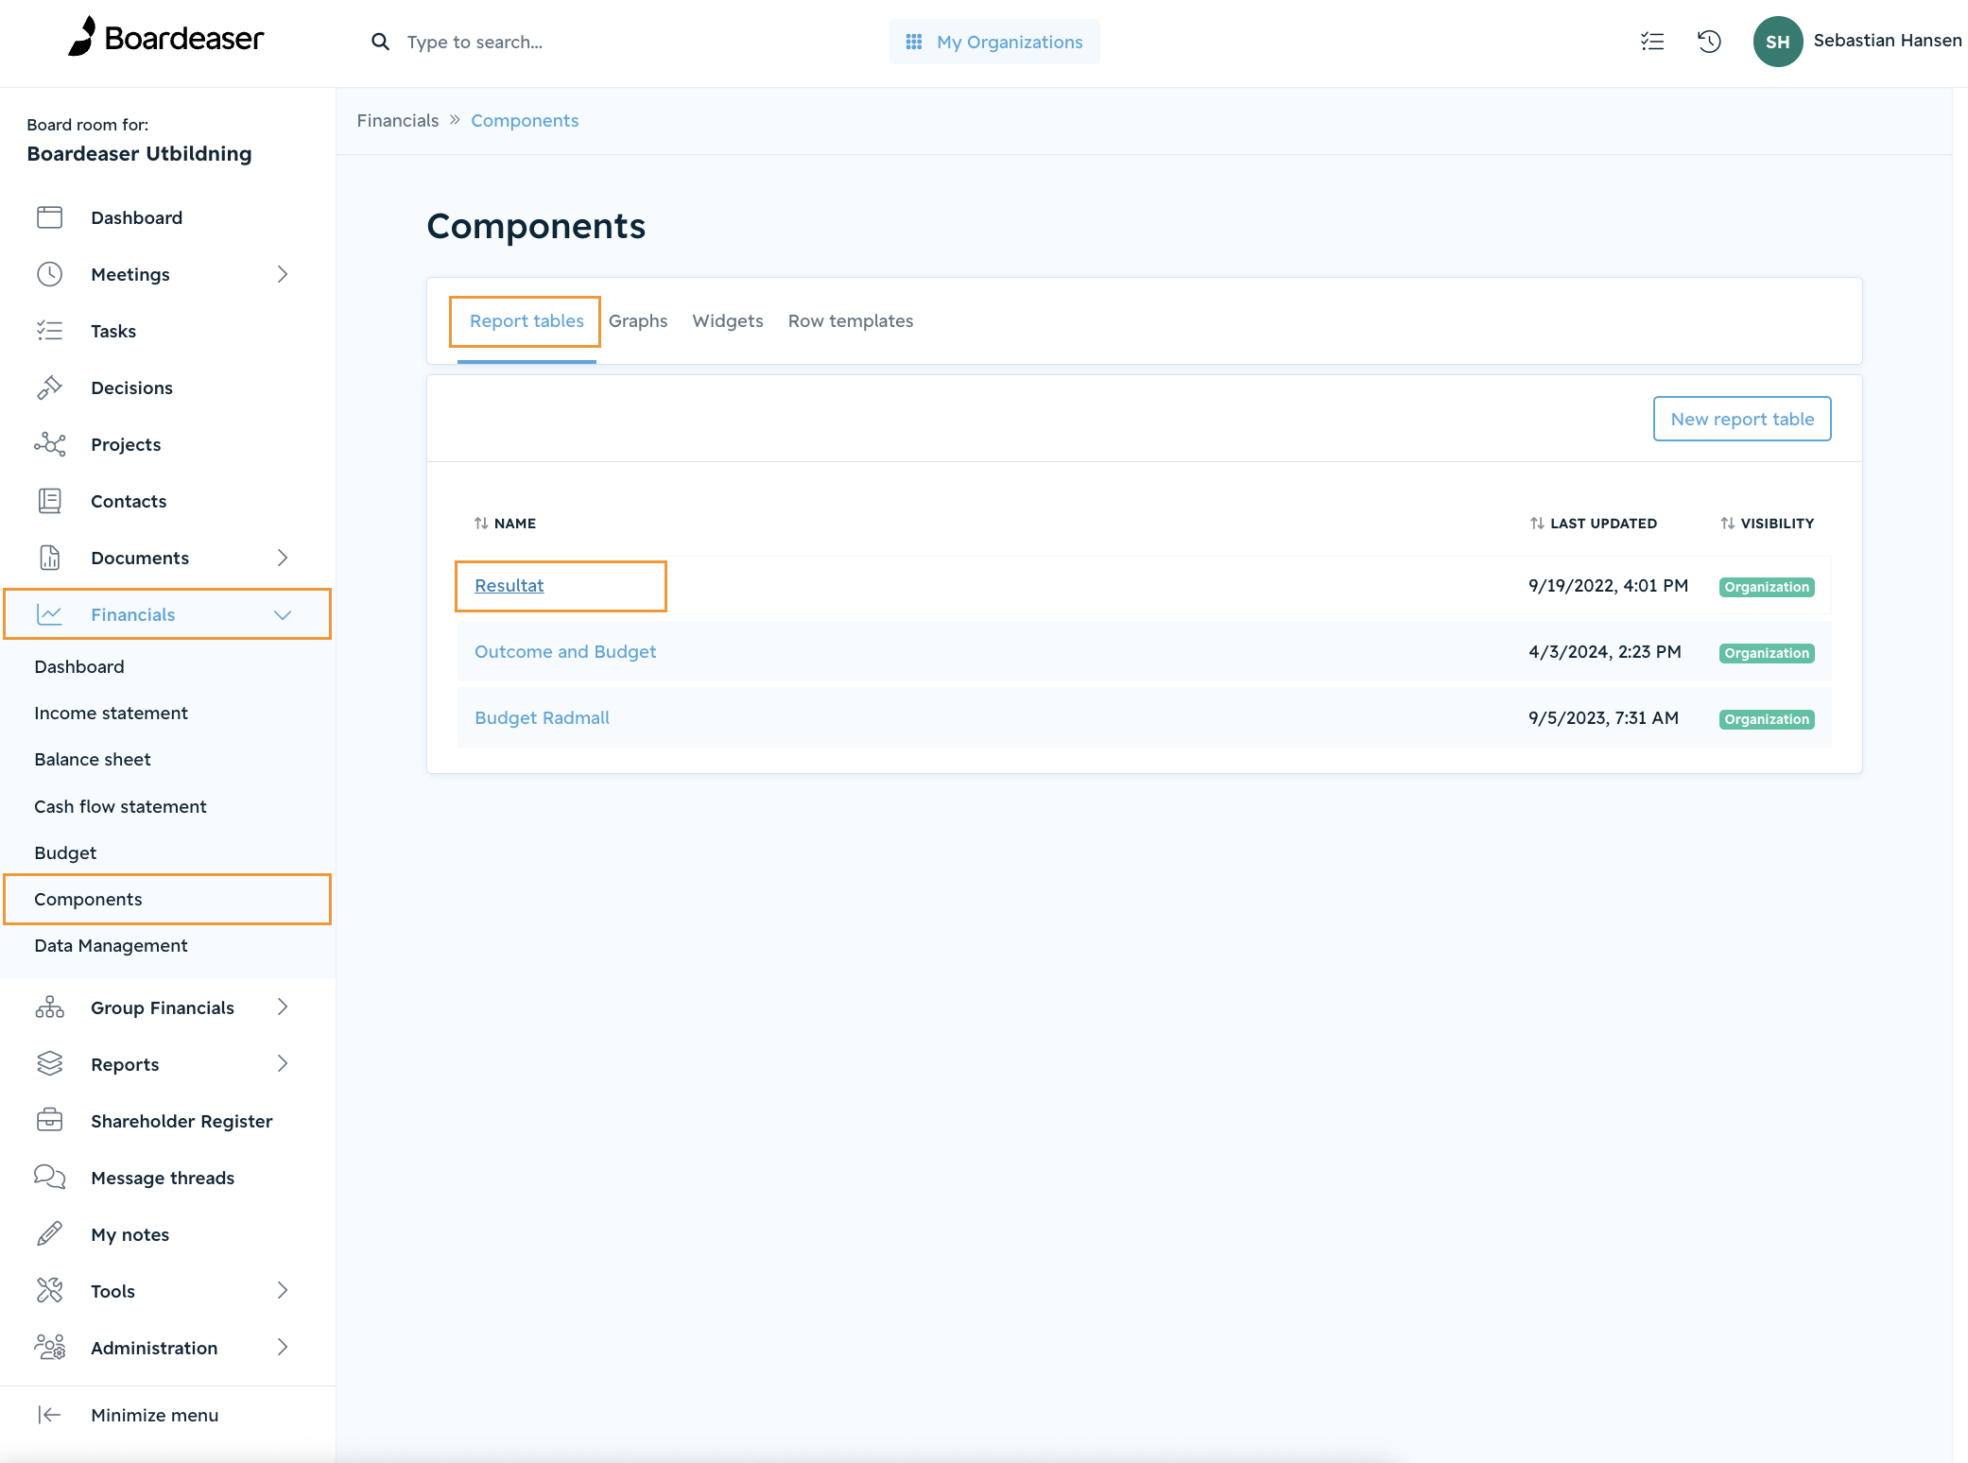Expand the Administration submenu chevron

(x=282, y=1348)
